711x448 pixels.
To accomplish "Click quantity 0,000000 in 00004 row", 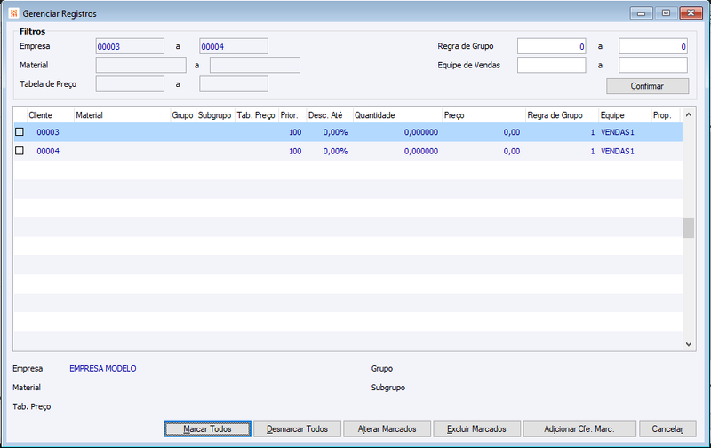I will [421, 151].
